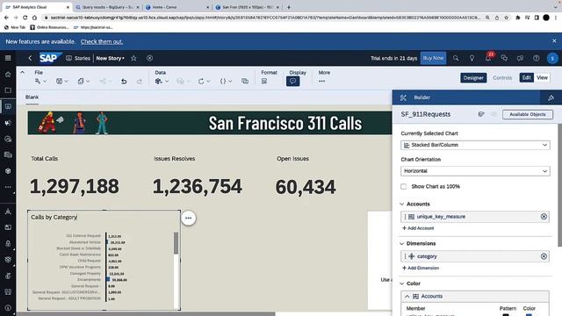Collapse the Accounts section
Image resolution: width=562 pixels, height=316 pixels.
click(x=402, y=204)
